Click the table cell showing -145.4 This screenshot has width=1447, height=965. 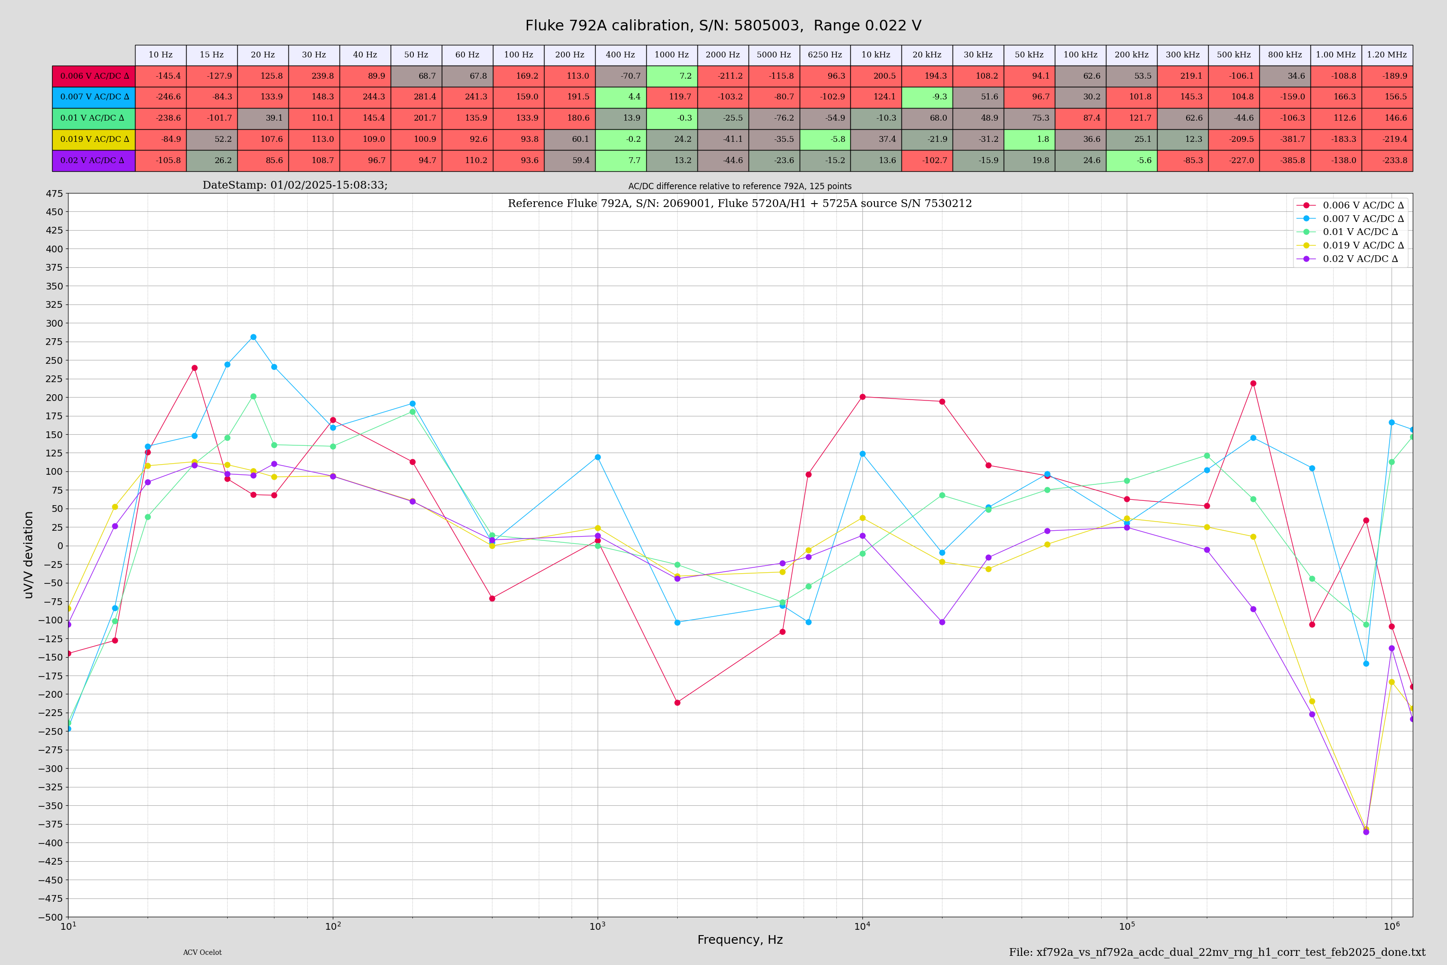click(x=161, y=76)
